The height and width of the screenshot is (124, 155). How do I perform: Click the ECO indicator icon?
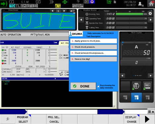coord(86,2)
